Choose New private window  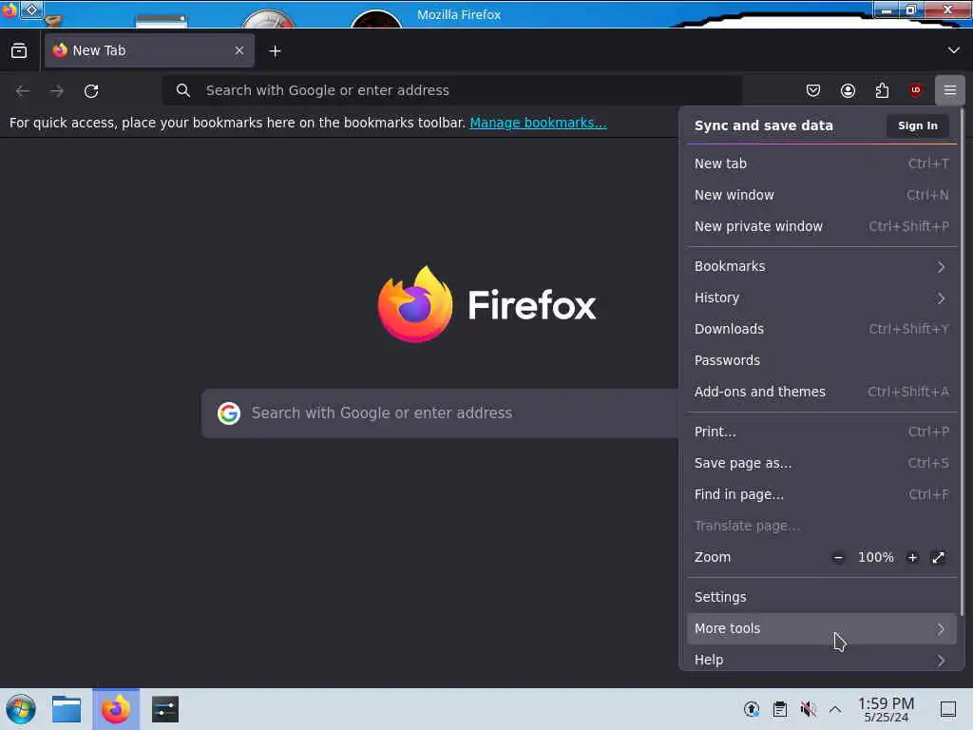822,226
